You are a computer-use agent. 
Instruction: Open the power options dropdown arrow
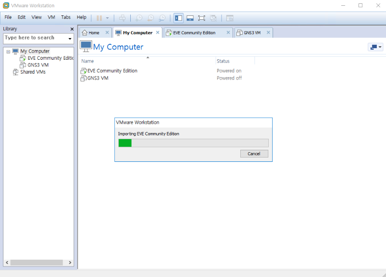pyautogui.click(x=108, y=18)
